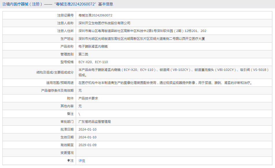
Task: Select expiry date 2029-01-09
Action: click(x=88, y=145)
